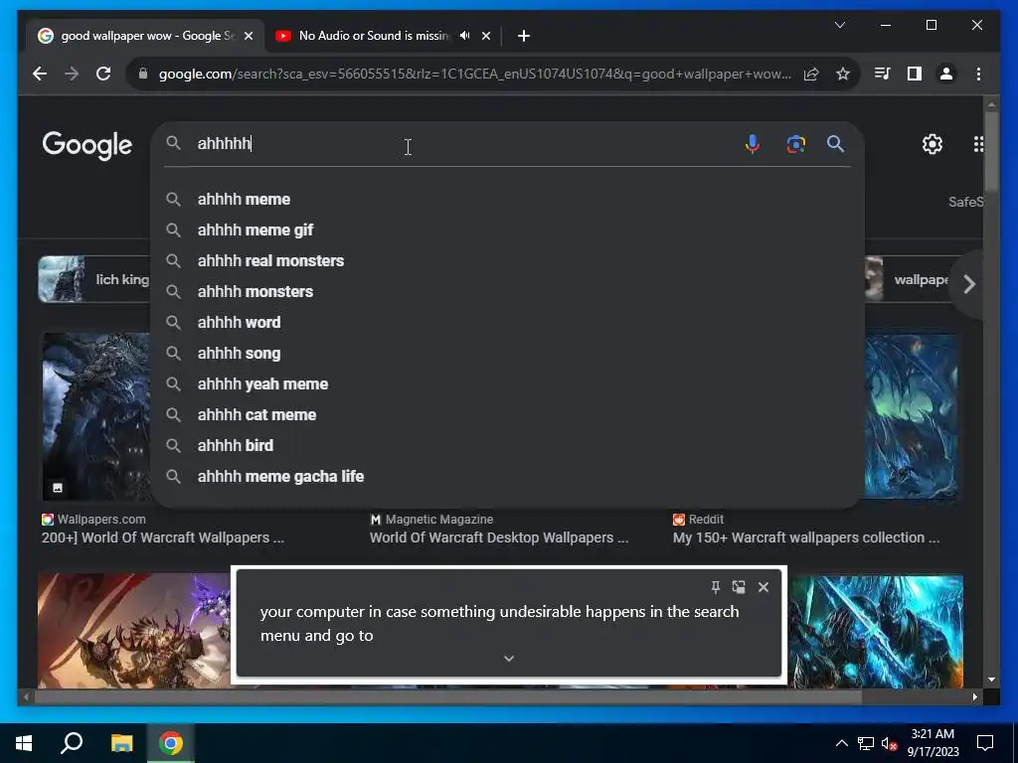The width and height of the screenshot is (1018, 763).
Task: Open network status tray icon
Action: (866, 743)
